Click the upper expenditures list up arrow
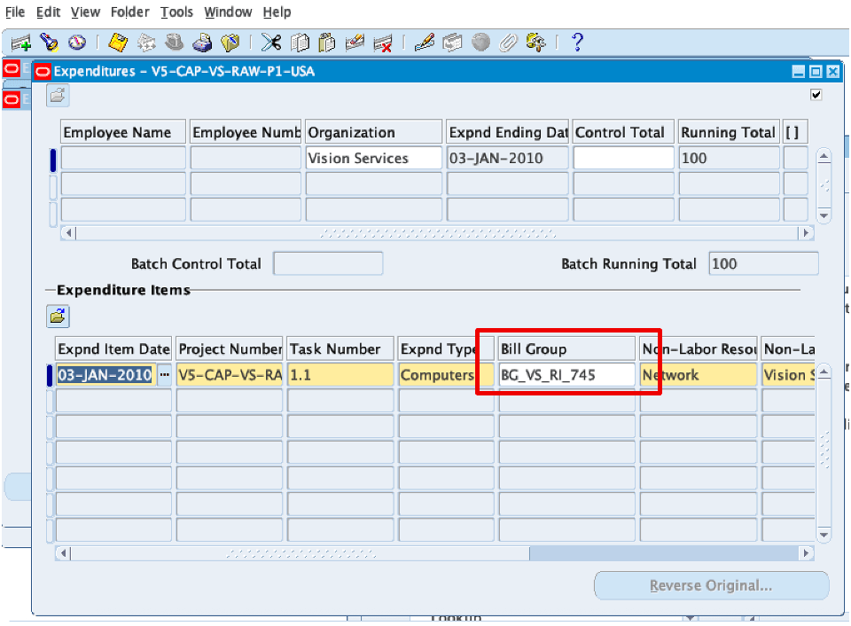851x626 pixels. tap(824, 157)
